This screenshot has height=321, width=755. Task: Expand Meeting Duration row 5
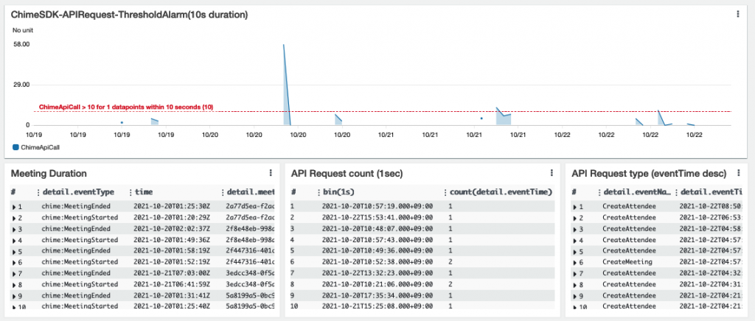pos(14,251)
